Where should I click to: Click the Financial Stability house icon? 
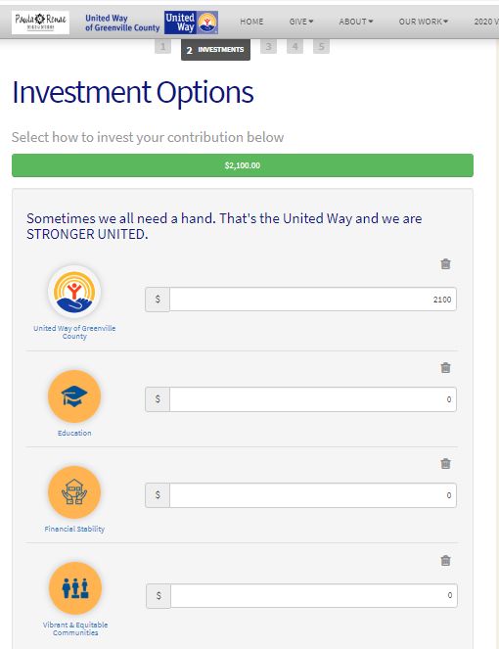click(x=74, y=492)
